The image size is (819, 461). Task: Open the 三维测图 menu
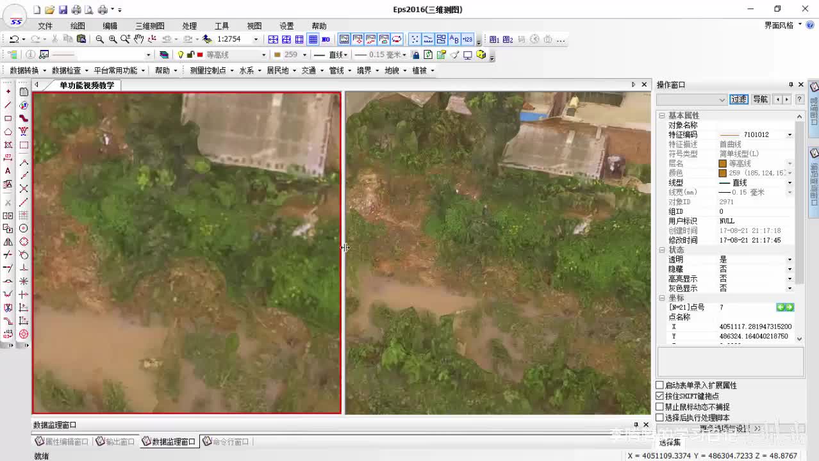[149, 26]
